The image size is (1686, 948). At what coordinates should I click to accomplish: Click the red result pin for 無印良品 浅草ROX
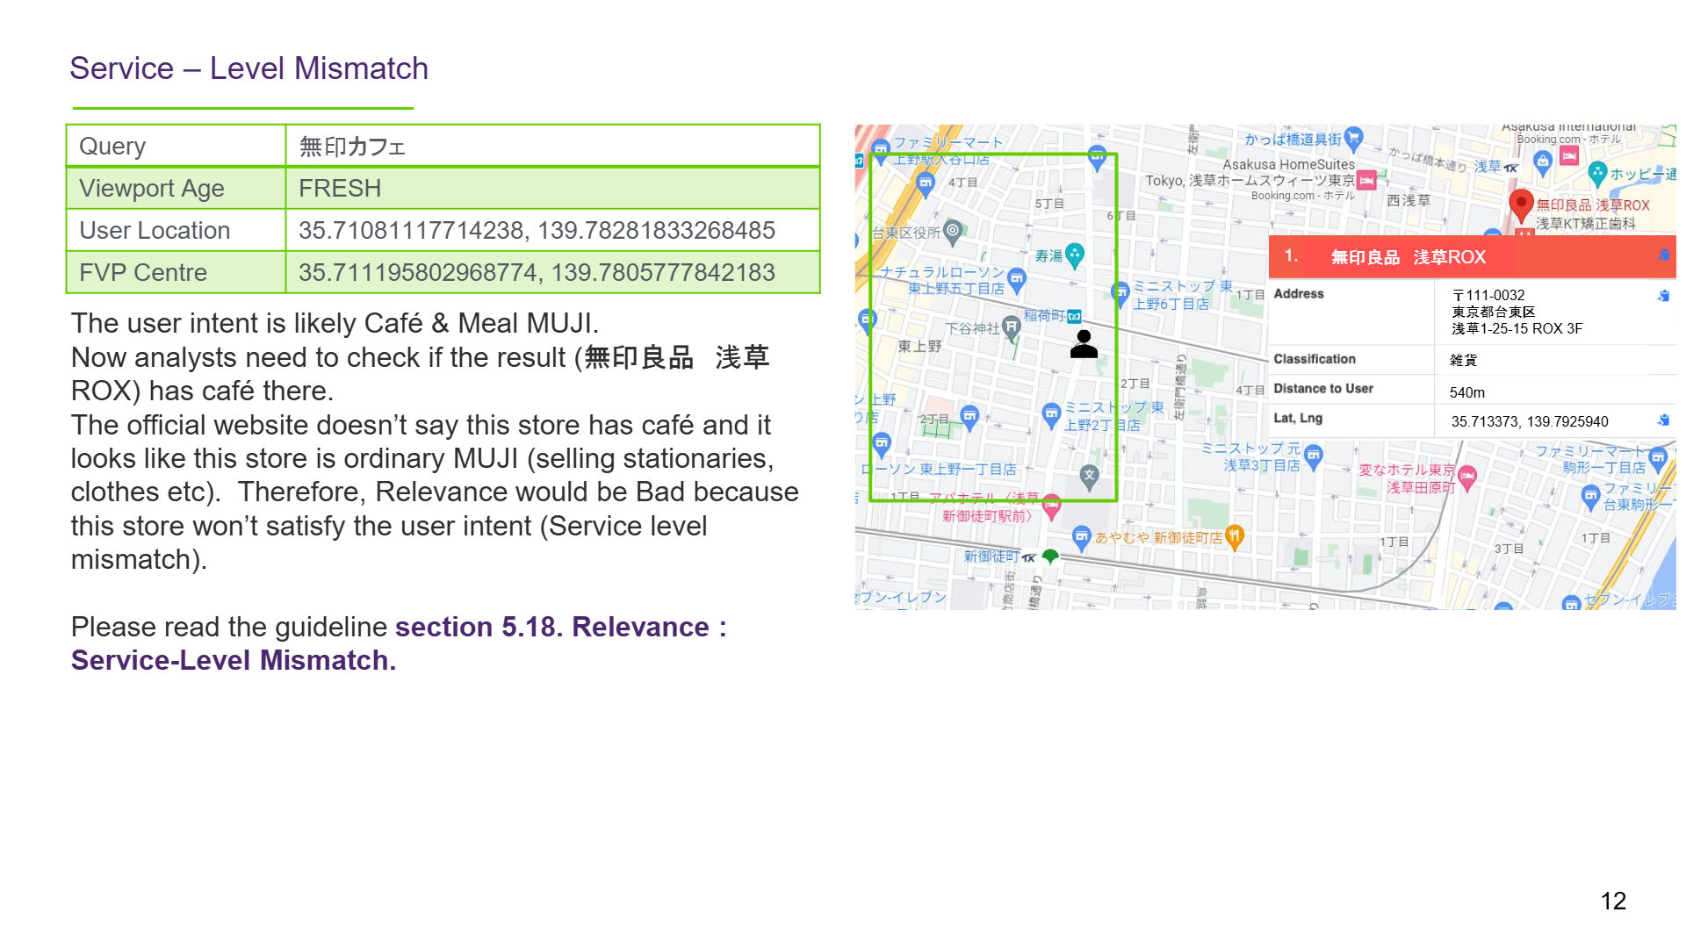coord(1521,205)
